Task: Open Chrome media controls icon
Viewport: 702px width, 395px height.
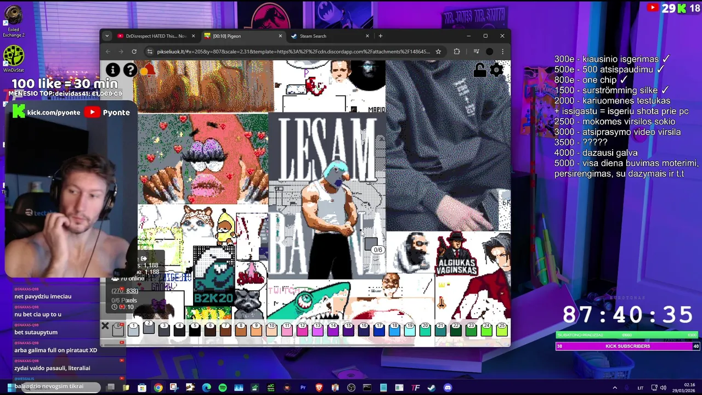Action: tap(476, 52)
